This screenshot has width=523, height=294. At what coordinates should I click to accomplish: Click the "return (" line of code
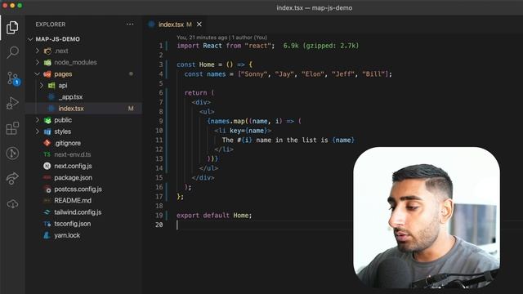199,93
